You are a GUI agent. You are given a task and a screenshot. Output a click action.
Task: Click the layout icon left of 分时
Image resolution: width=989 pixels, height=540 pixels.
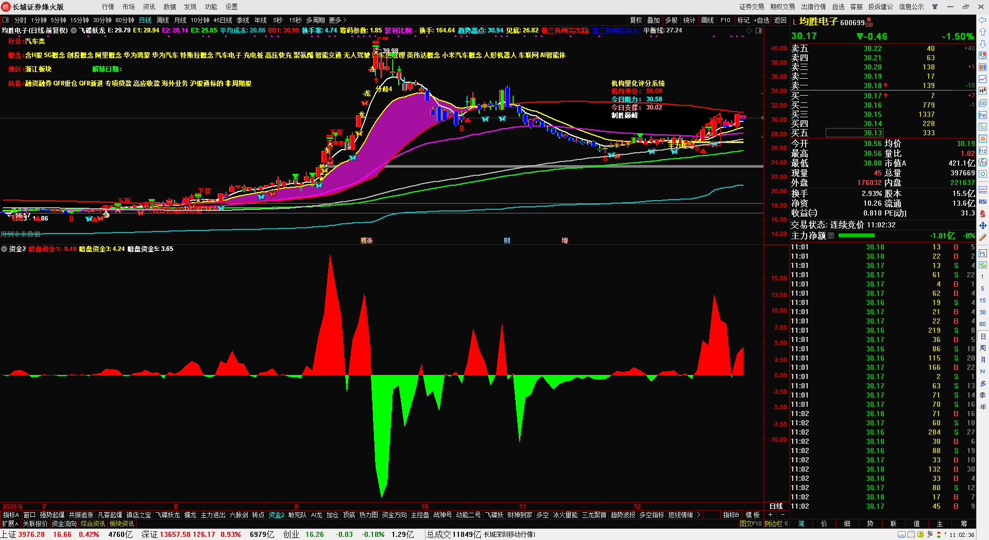6,20
